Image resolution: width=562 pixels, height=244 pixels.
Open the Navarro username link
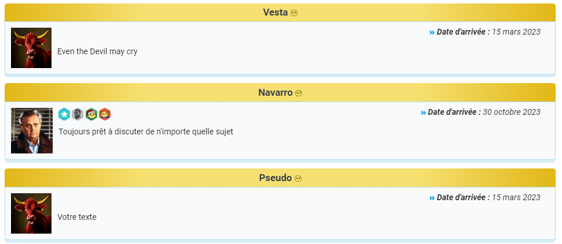(x=275, y=93)
